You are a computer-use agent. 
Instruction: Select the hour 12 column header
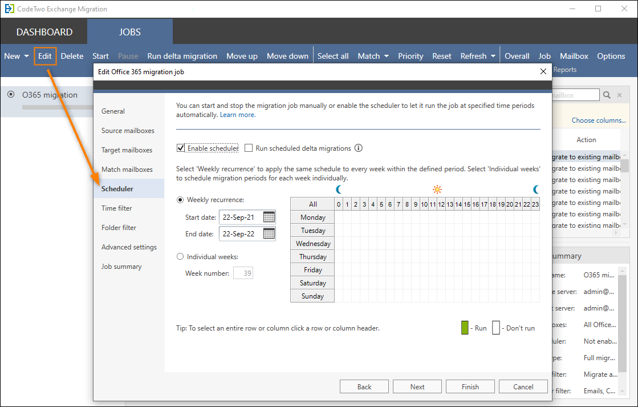pyautogui.click(x=441, y=204)
